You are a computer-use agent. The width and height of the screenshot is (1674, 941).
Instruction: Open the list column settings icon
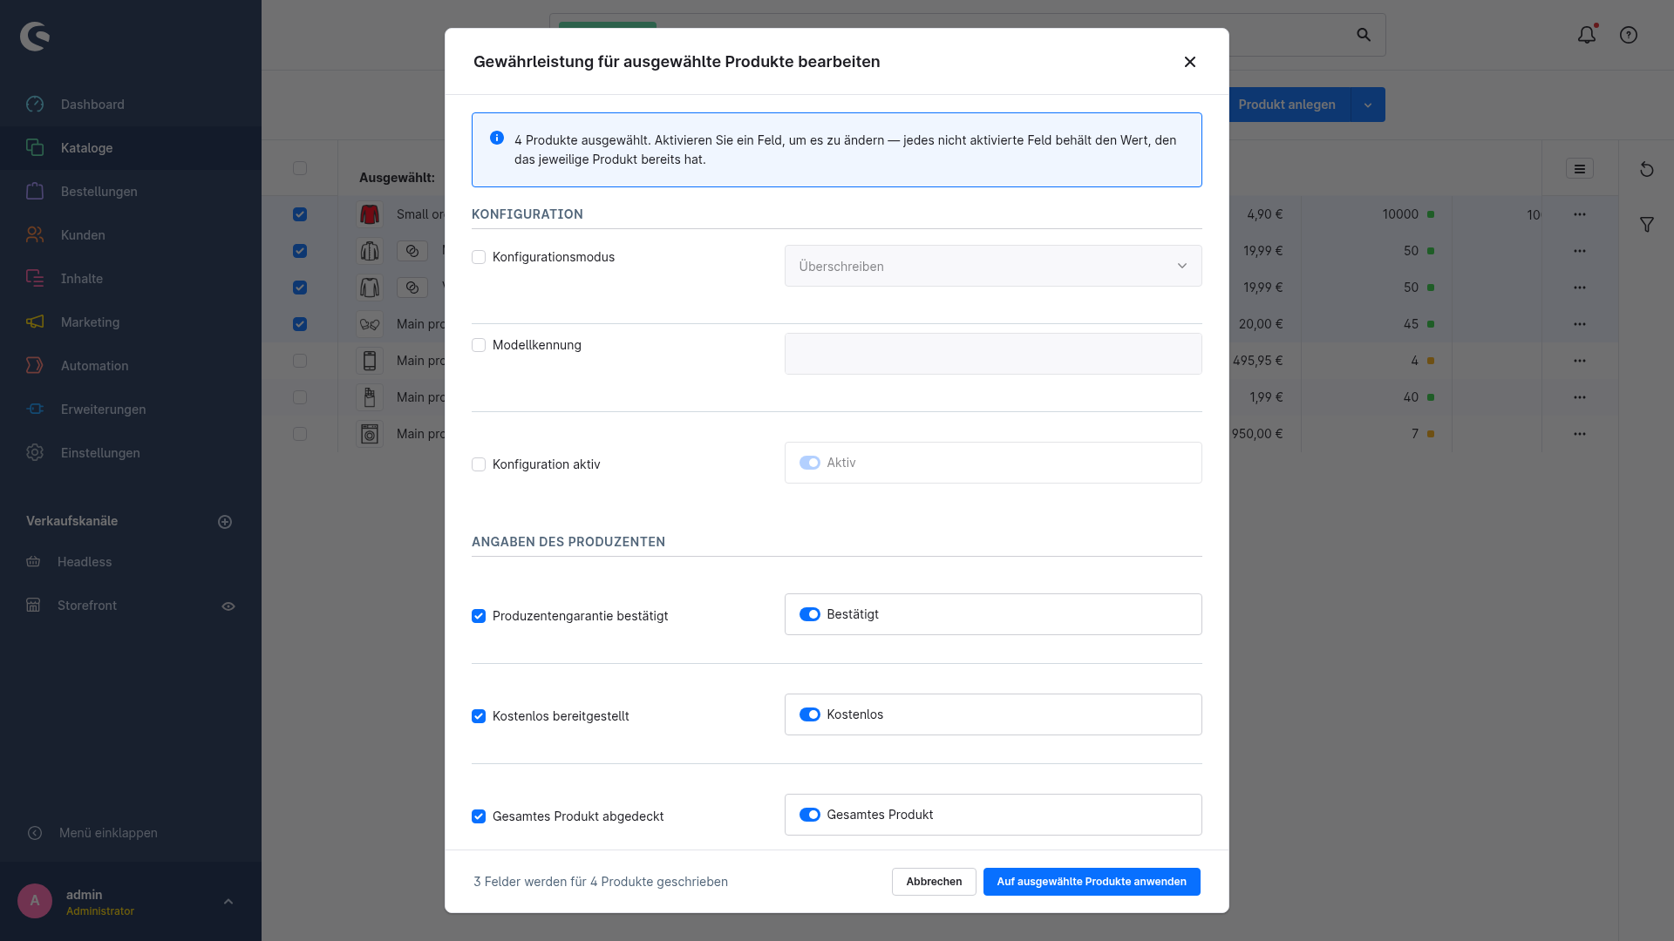coord(1580,169)
